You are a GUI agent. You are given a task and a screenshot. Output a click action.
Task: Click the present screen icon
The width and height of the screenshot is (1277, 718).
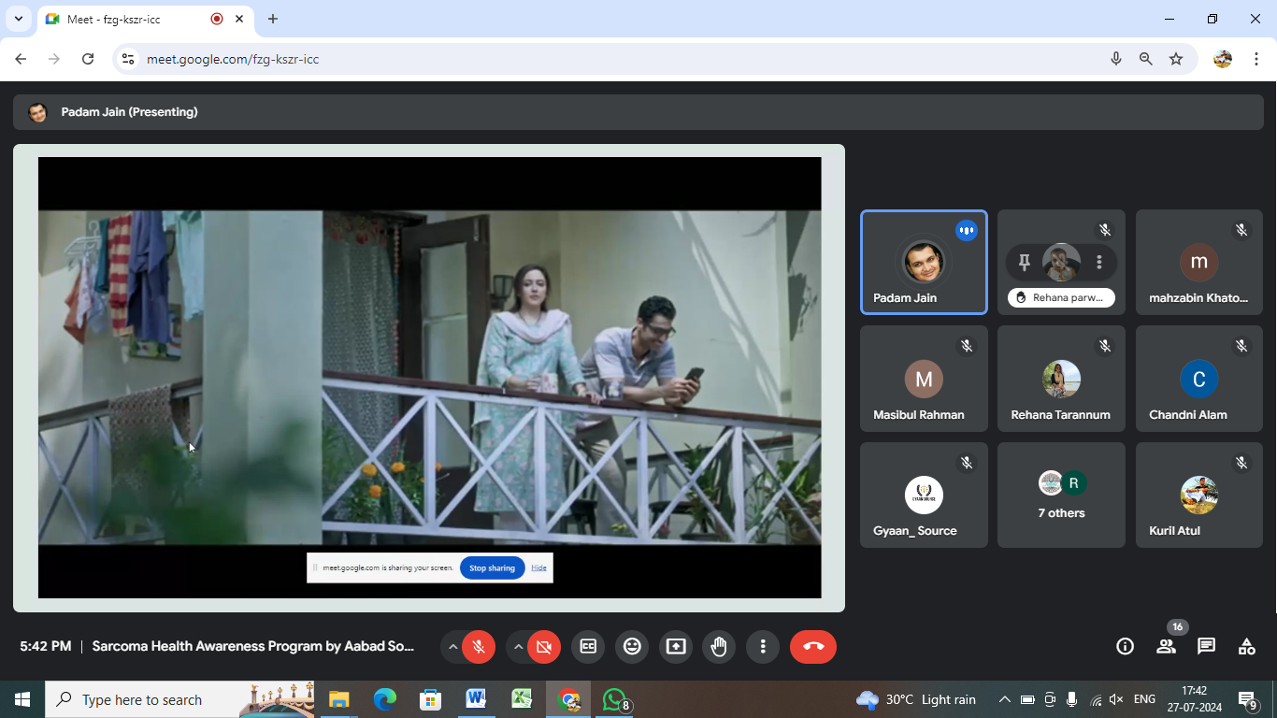click(676, 646)
